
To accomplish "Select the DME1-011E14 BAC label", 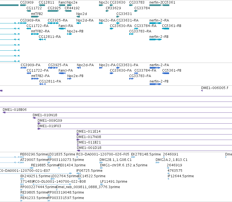I will pyautogui.click(x=89, y=132).
